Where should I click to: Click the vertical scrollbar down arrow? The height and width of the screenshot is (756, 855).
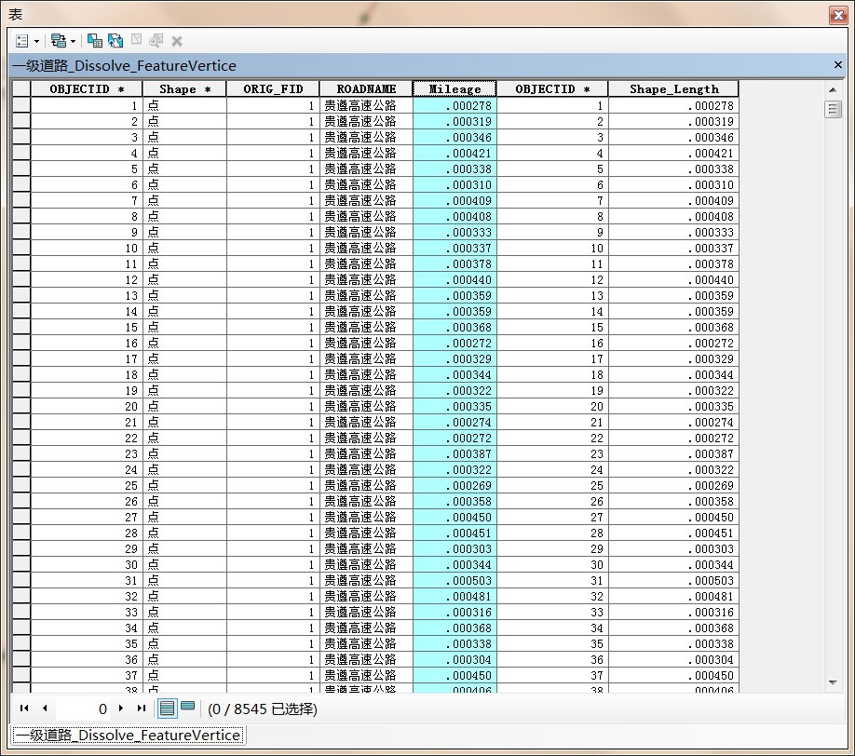[833, 682]
